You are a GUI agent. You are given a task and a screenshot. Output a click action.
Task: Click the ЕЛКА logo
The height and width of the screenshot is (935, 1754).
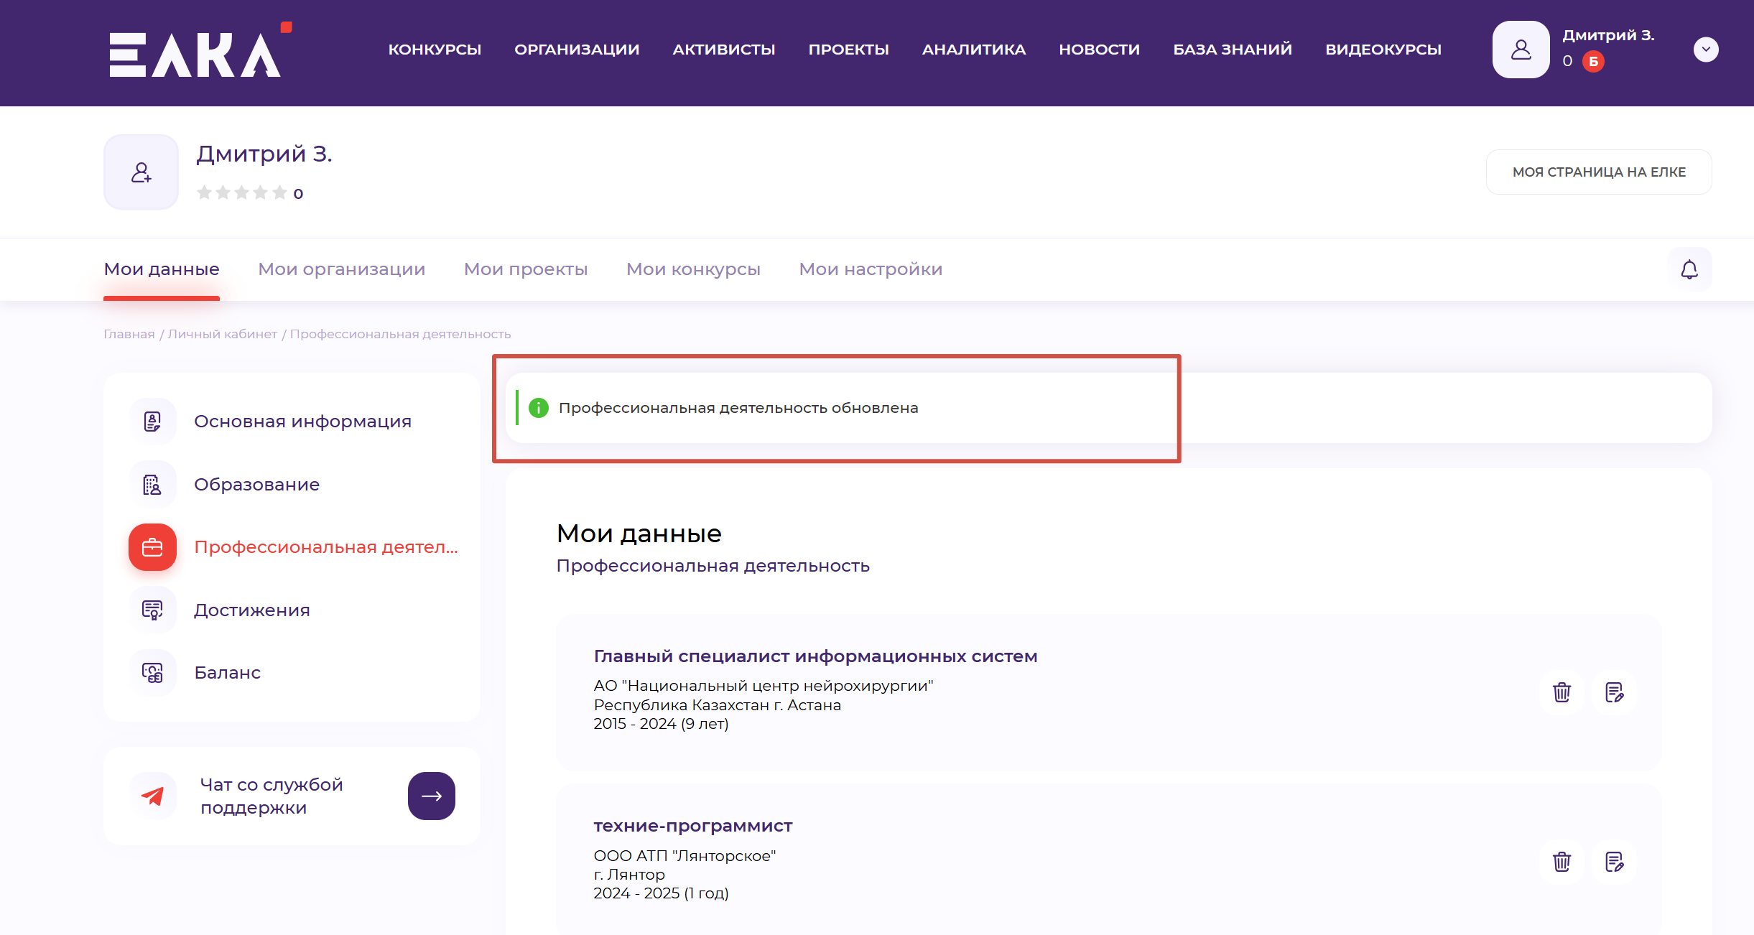click(195, 54)
